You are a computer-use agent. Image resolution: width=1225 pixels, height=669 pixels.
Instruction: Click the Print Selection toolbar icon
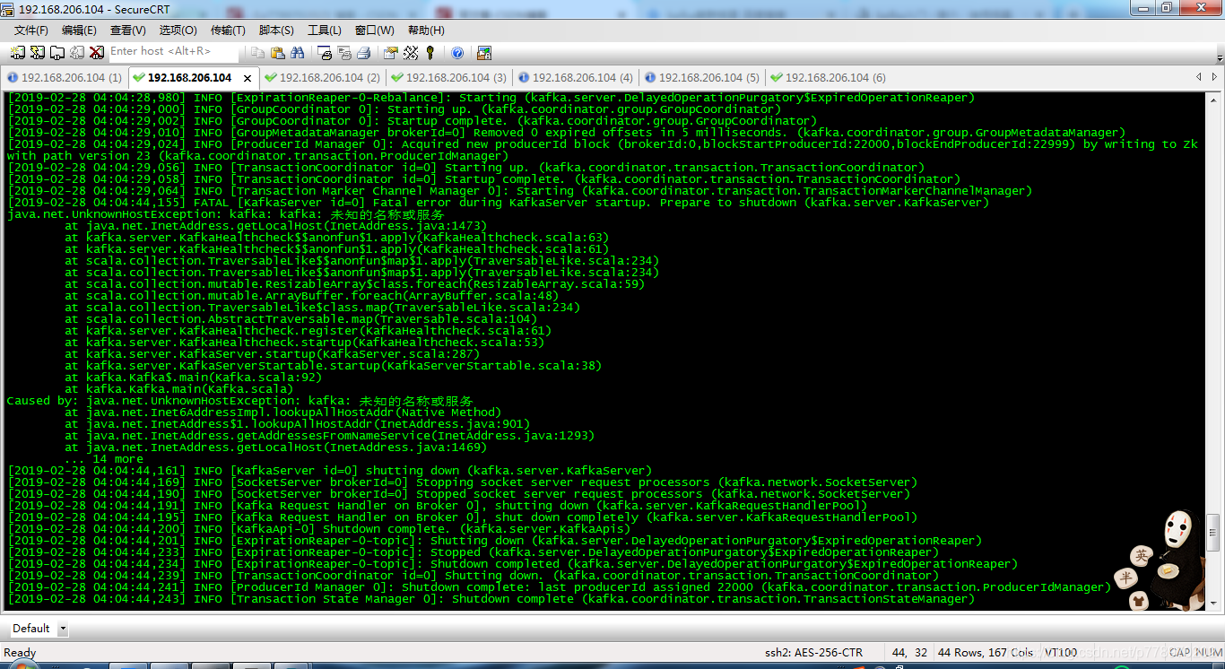click(x=344, y=52)
